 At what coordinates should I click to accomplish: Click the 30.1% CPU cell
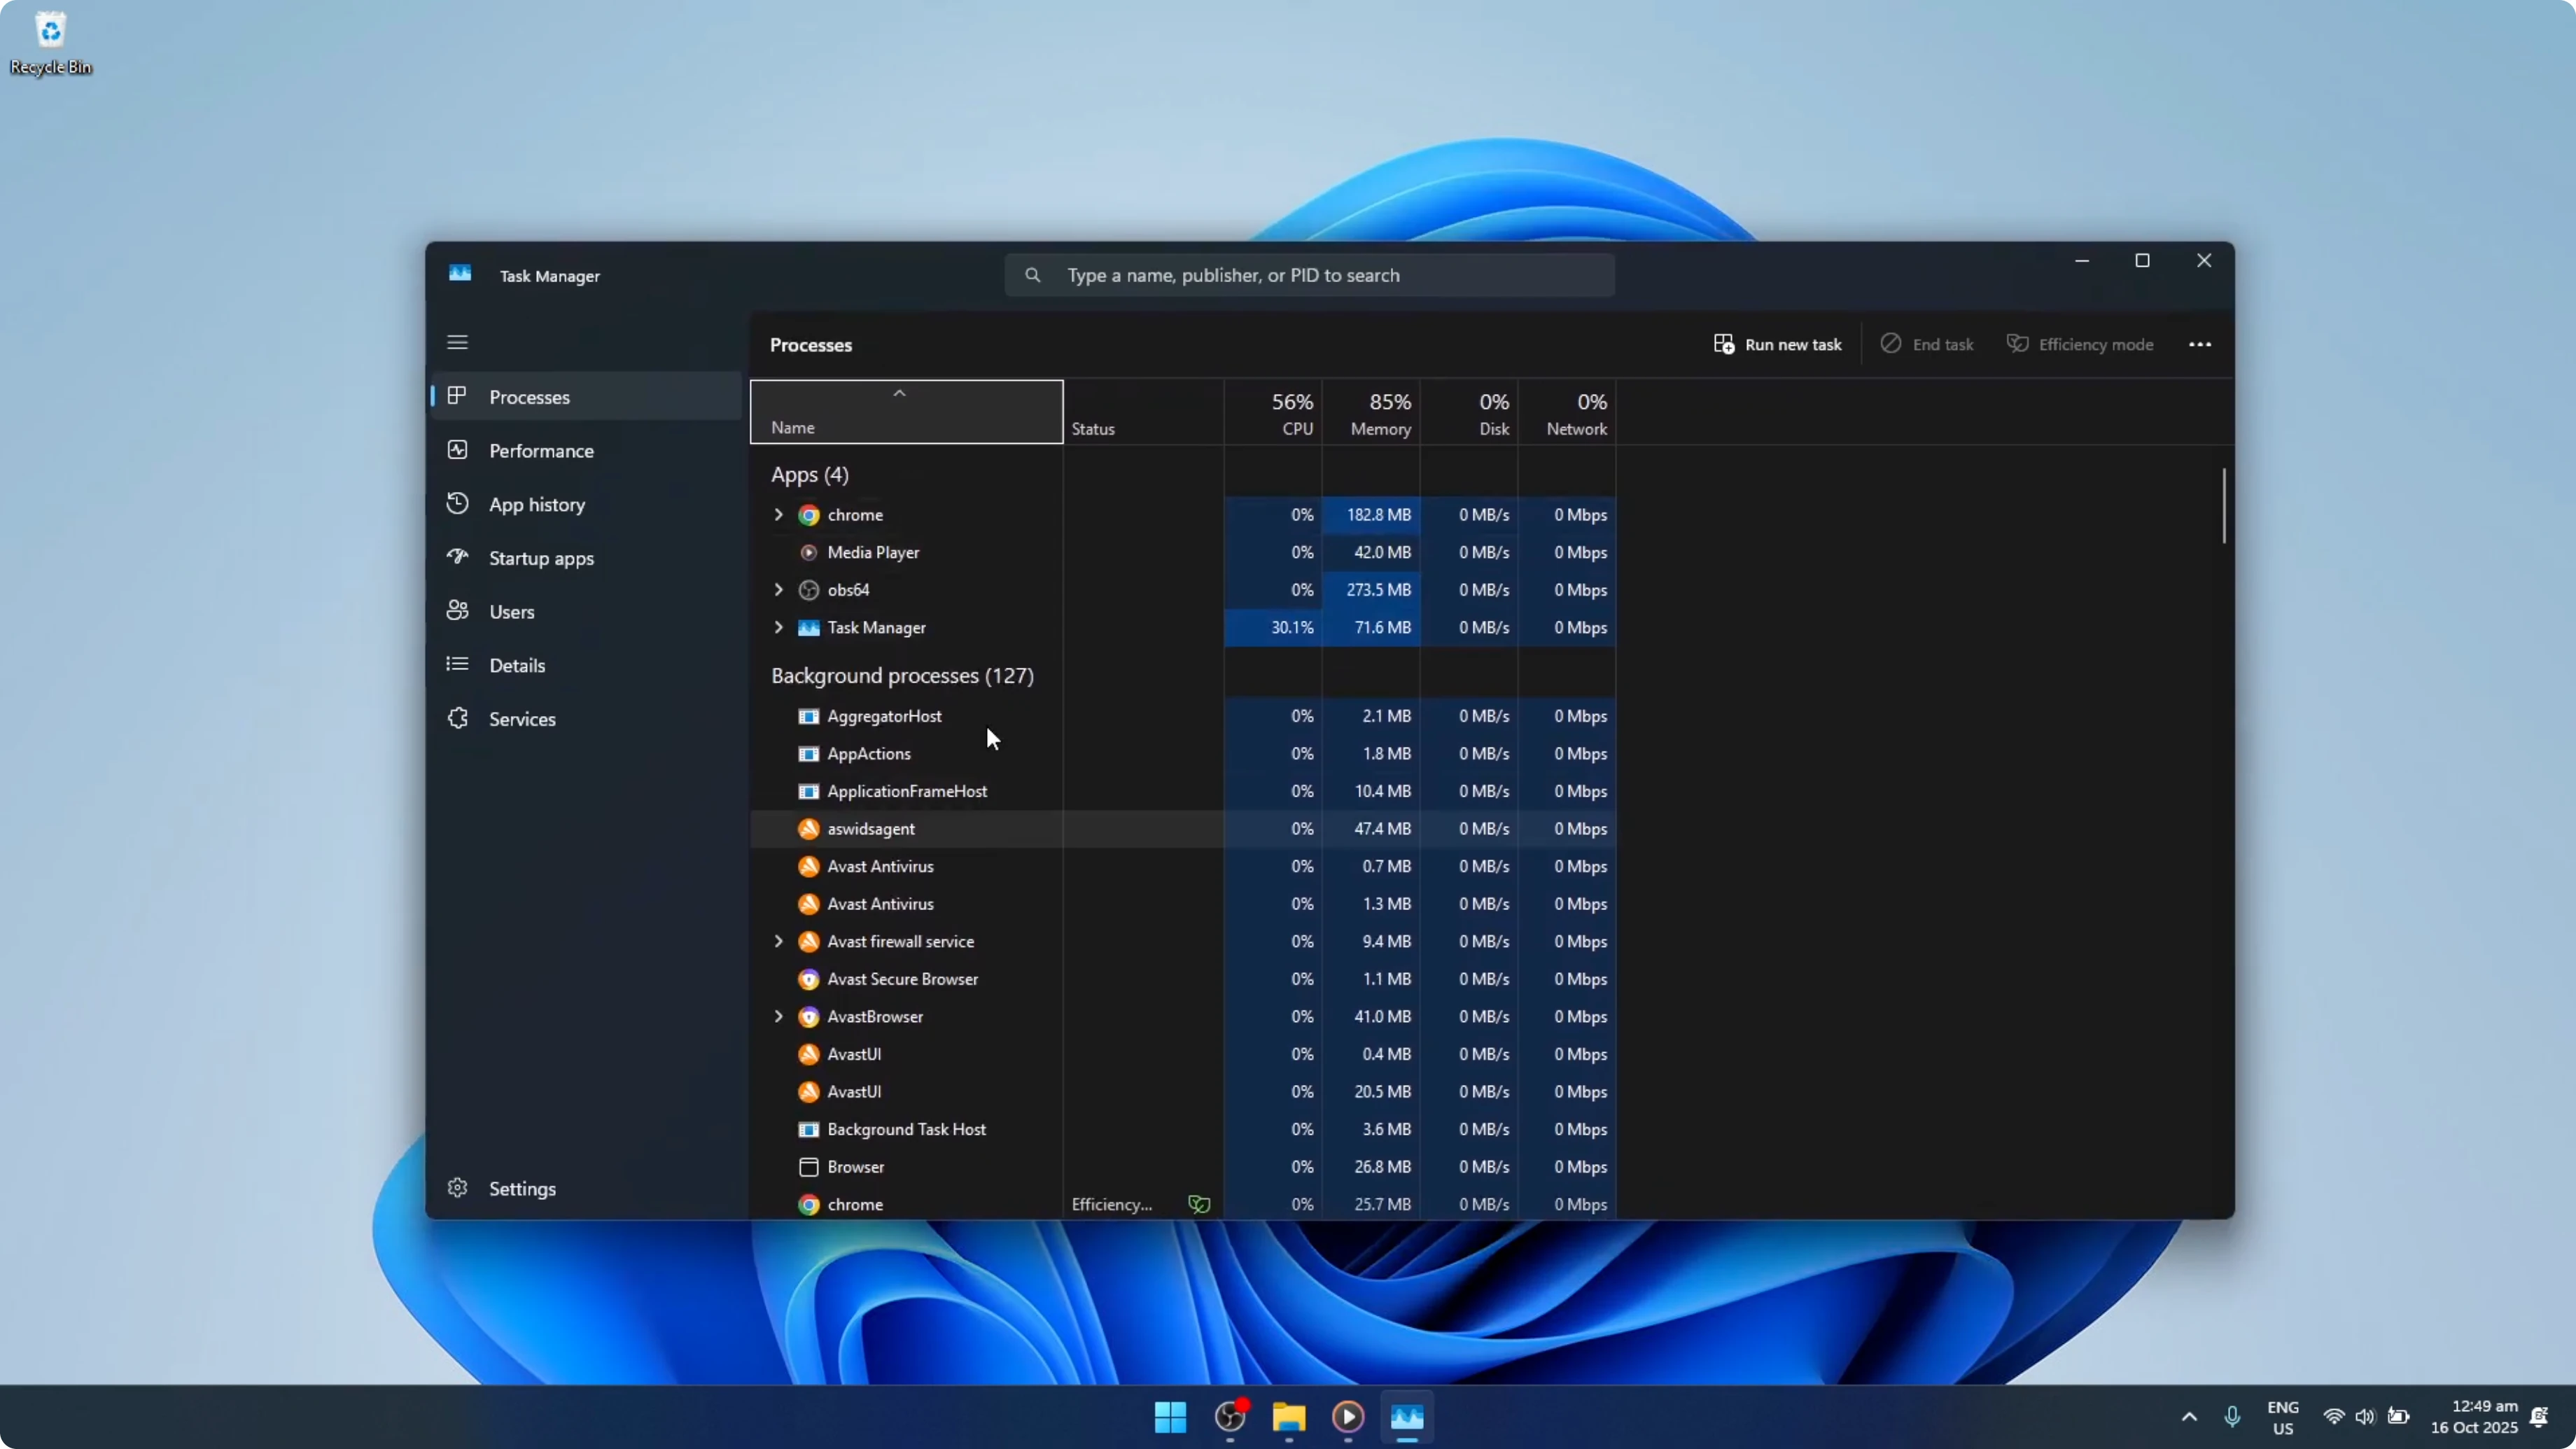[1273, 628]
